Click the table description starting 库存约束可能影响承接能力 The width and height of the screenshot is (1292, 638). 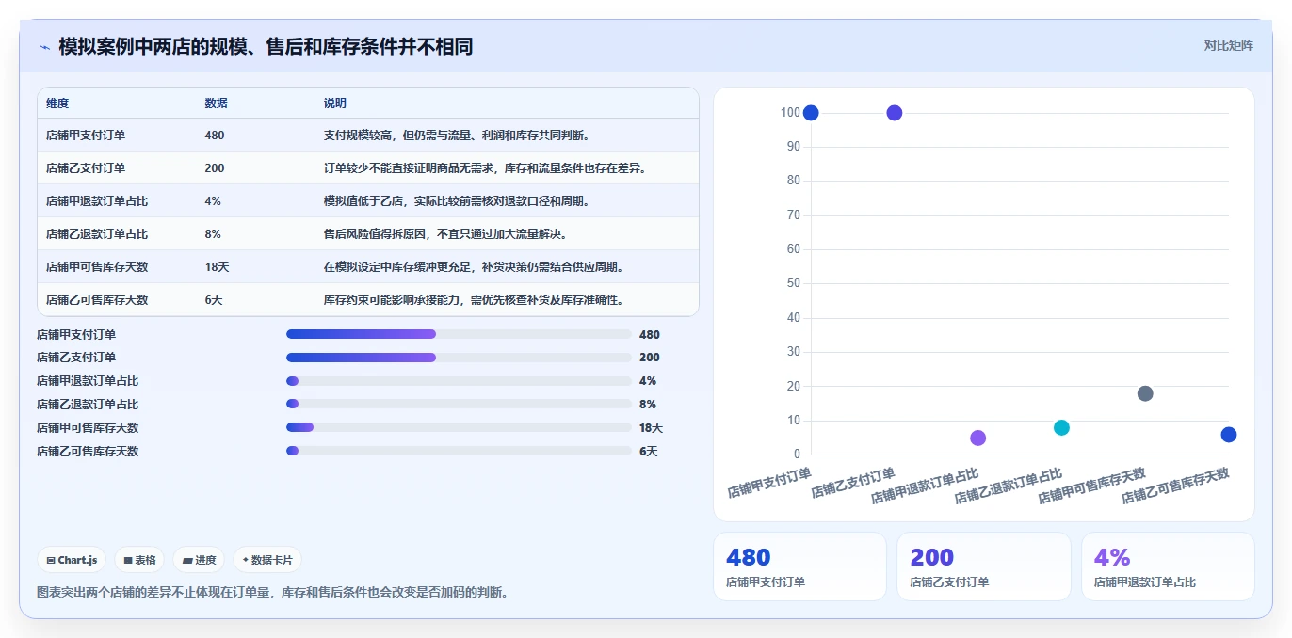(x=474, y=300)
